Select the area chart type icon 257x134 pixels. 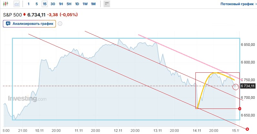click(x=17, y=4)
